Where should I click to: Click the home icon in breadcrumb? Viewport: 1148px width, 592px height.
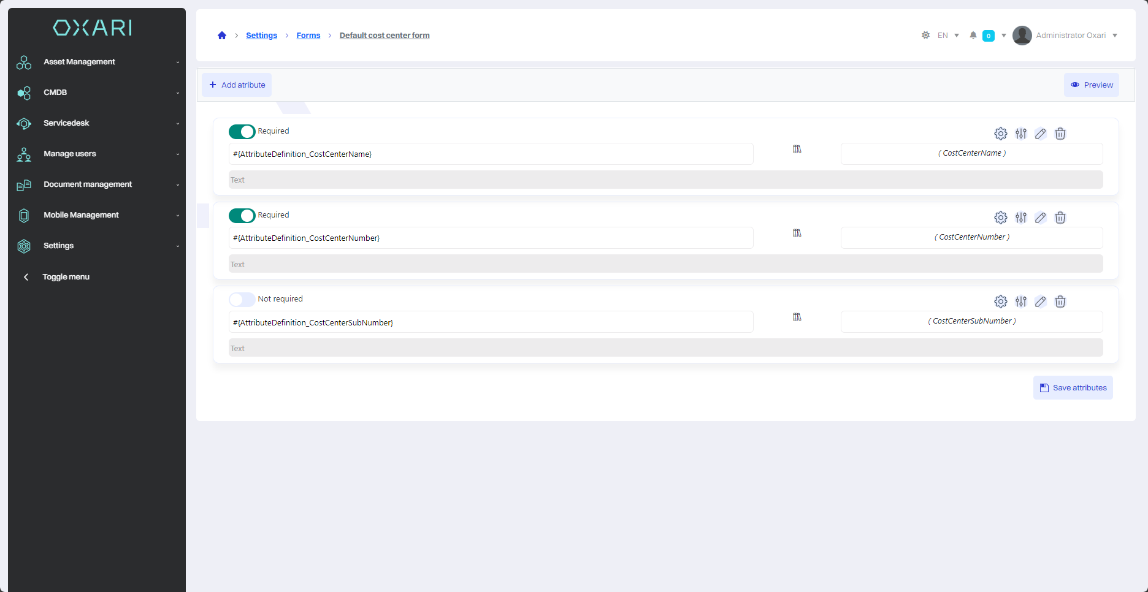(222, 36)
